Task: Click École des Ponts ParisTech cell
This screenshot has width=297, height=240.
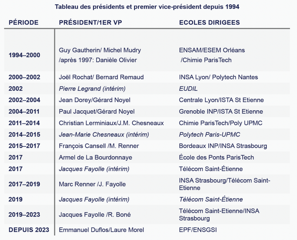Action: tap(216, 157)
